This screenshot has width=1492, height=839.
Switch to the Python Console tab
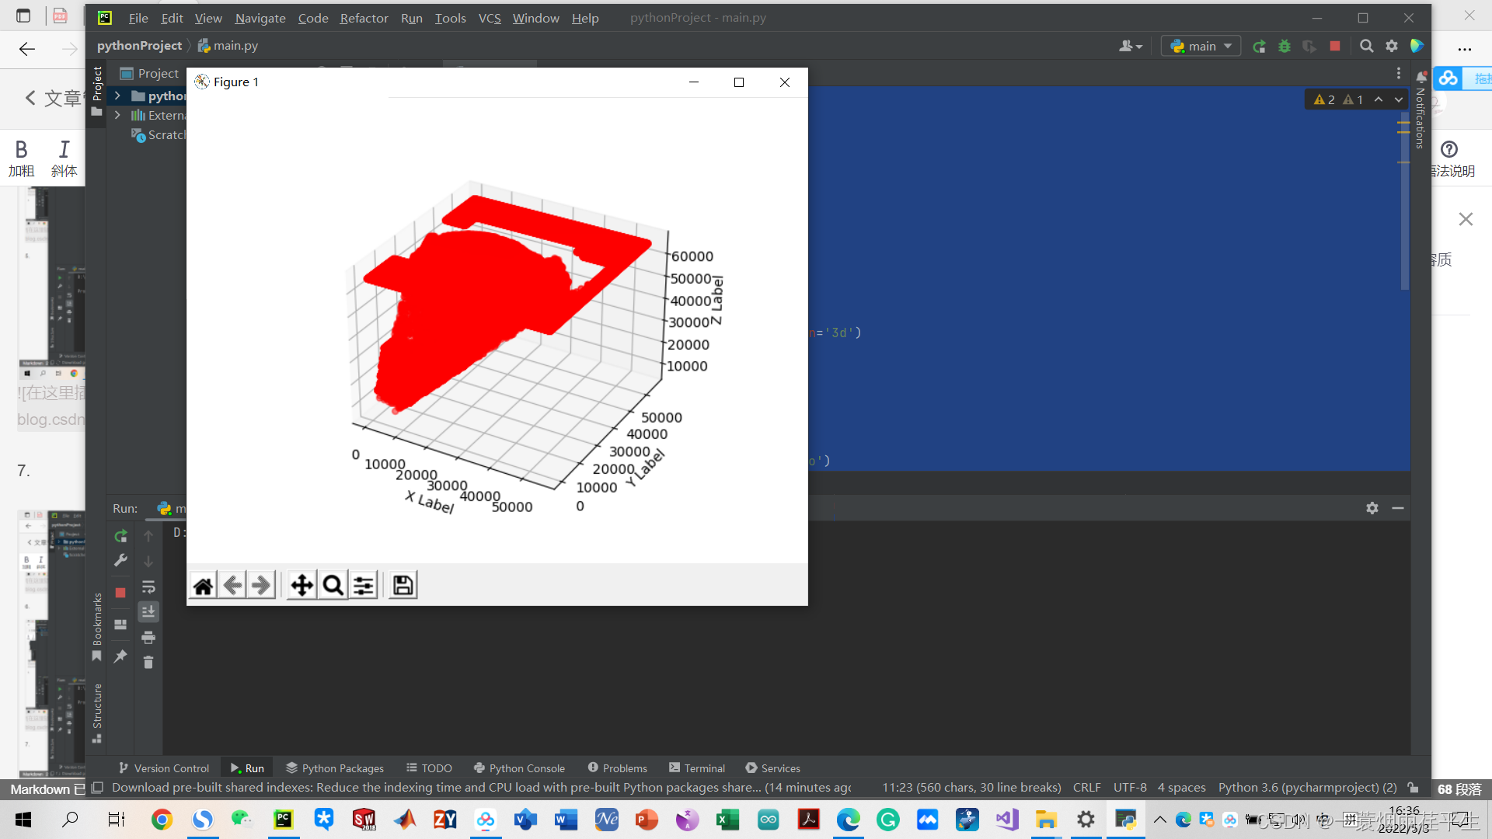[x=519, y=768]
